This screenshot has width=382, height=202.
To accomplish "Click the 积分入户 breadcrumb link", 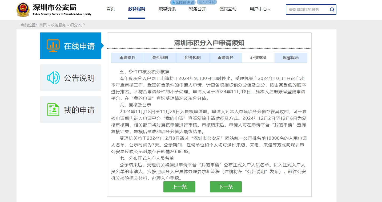I will pos(78,25).
